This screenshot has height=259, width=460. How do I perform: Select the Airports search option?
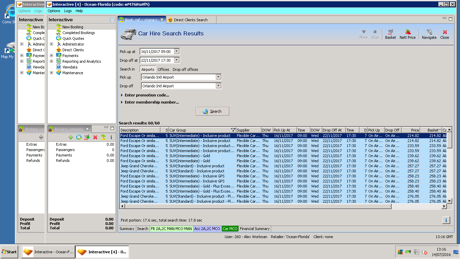pyautogui.click(x=148, y=69)
